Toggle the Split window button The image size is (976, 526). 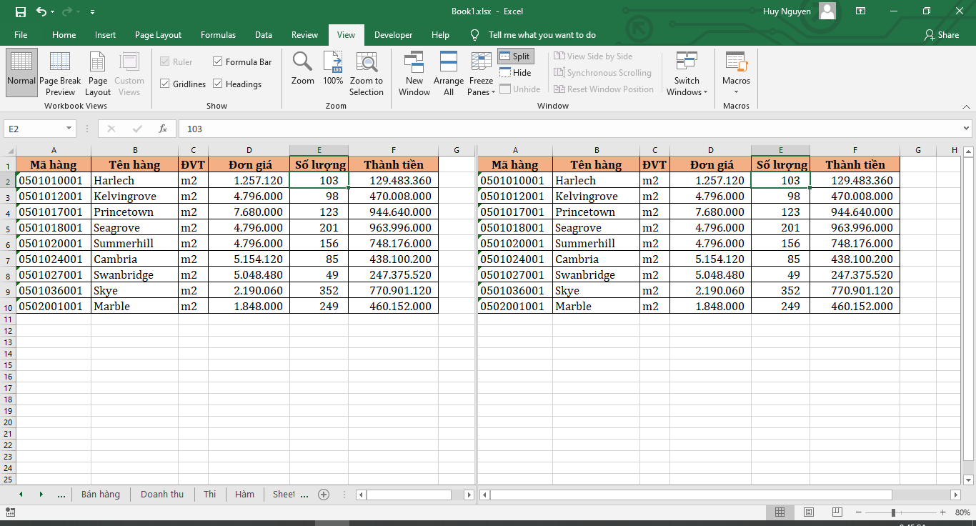[514, 56]
